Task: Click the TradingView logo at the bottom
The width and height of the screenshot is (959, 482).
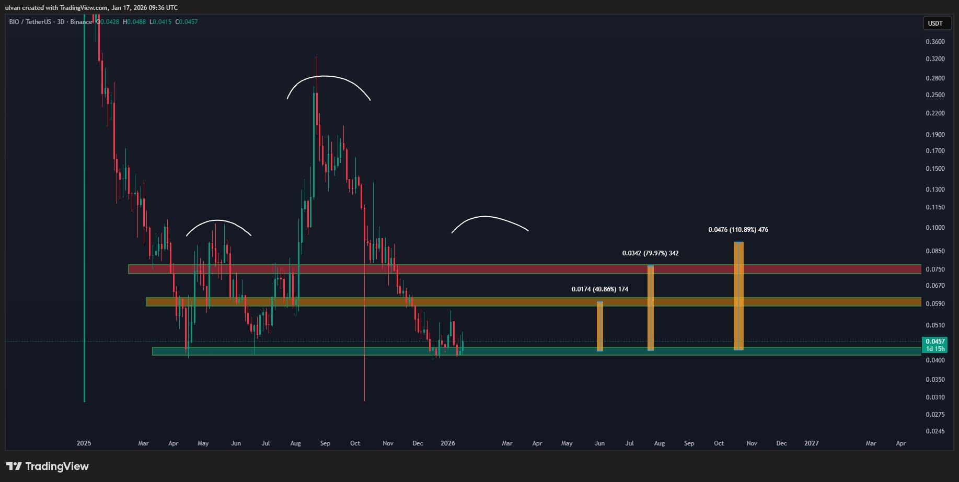Action: [48, 466]
